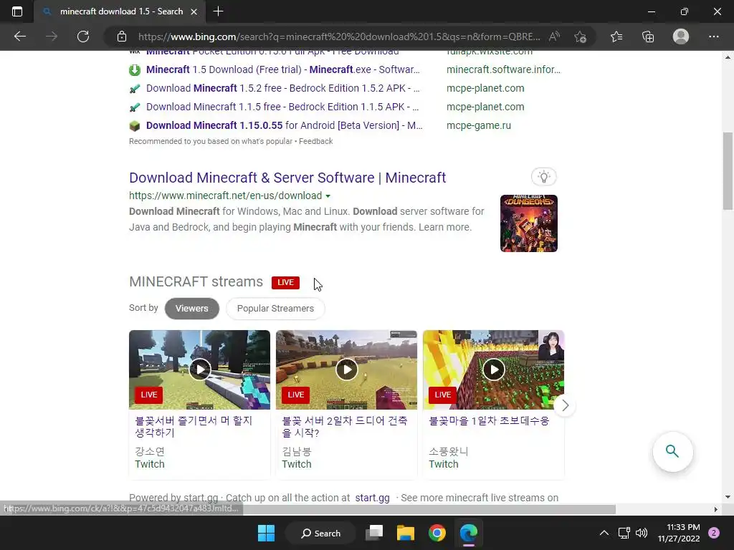Click the minecraft.software.infor... site link
The image size is (734, 550).
[x=503, y=69]
